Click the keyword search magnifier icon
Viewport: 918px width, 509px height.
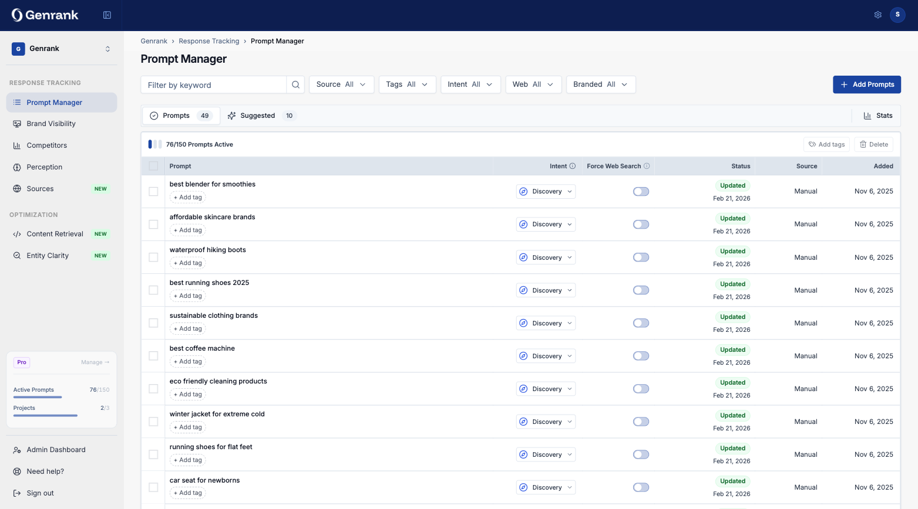[x=295, y=85]
